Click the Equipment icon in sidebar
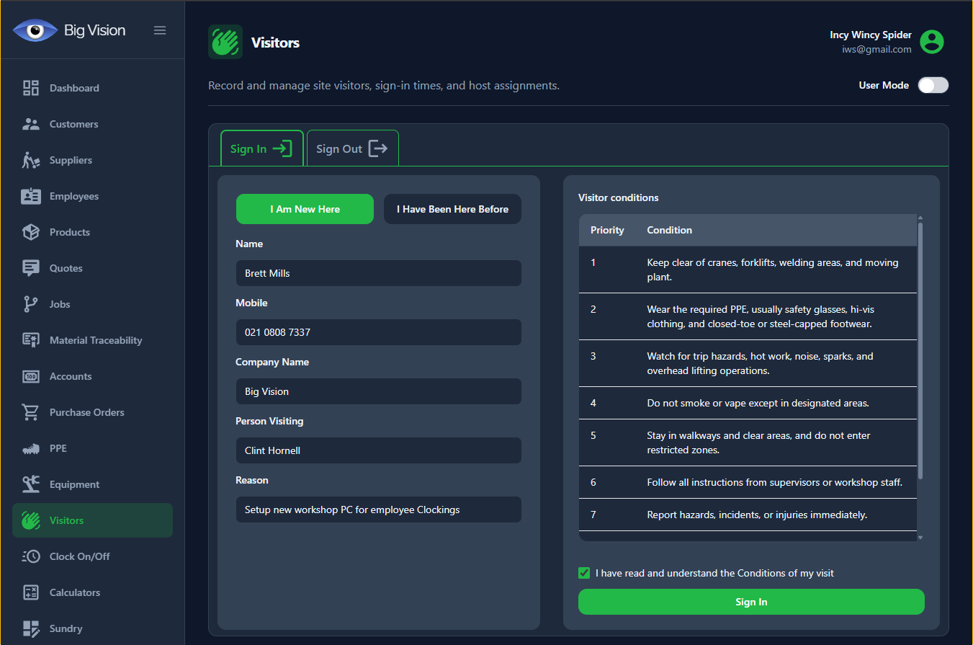The width and height of the screenshot is (973, 645). pos(31,484)
